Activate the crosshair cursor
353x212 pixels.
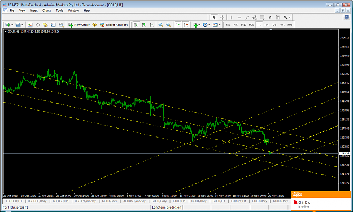point(222,17)
